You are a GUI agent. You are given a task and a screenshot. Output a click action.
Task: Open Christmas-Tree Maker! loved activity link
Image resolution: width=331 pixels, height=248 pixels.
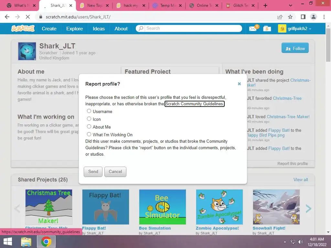[x=288, y=117]
